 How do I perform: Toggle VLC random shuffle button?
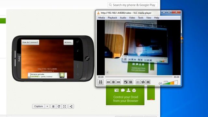tap(148, 82)
